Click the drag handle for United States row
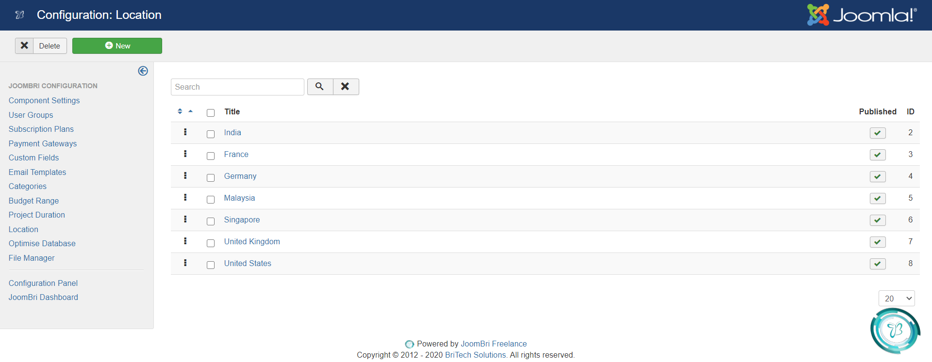 coord(185,263)
